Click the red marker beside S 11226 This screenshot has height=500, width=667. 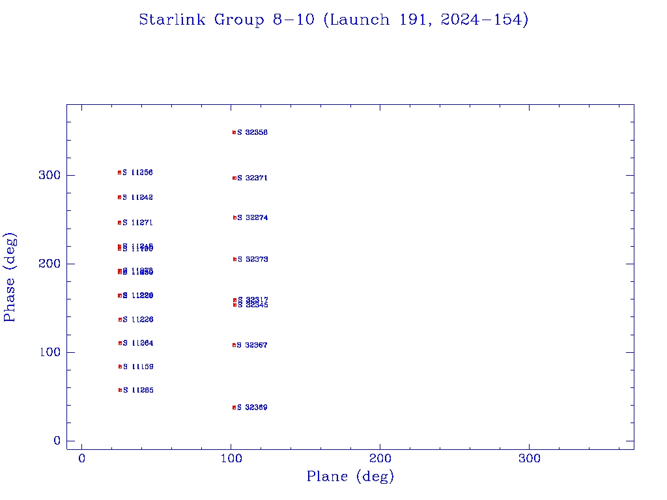[x=120, y=320]
